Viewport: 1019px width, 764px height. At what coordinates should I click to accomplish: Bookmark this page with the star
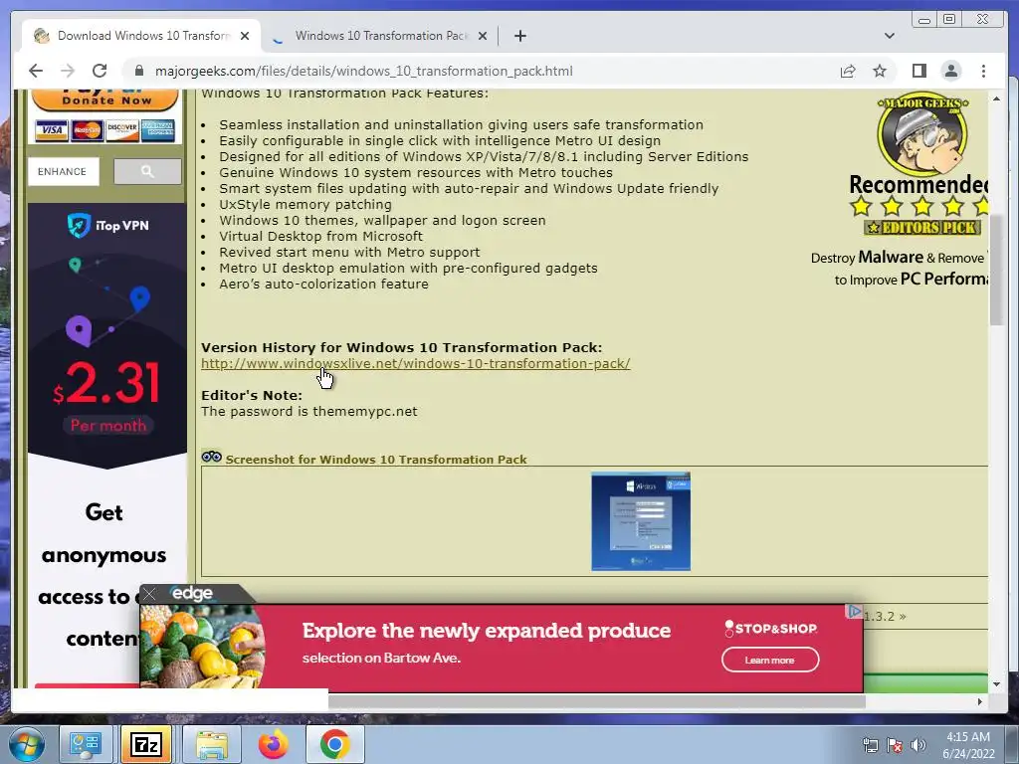pos(880,71)
